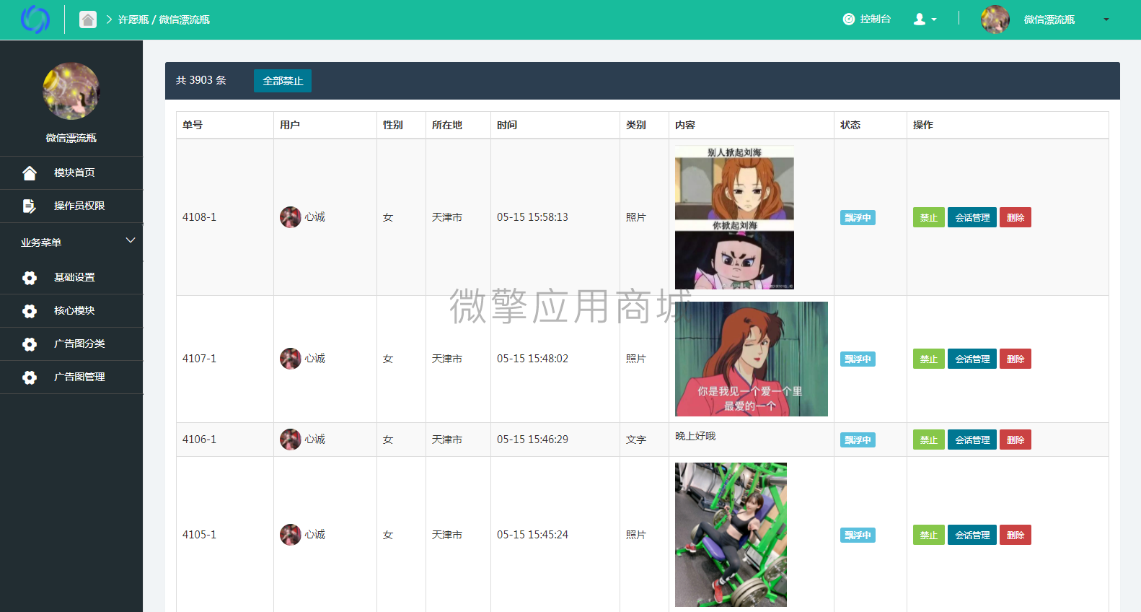Open the gym photo of record 4105-1
1141x612 pixels.
point(731,535)
